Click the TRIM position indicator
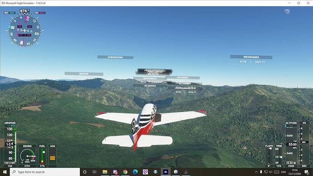The width and height of the screenshot is (313, 176). coord(279,156)
